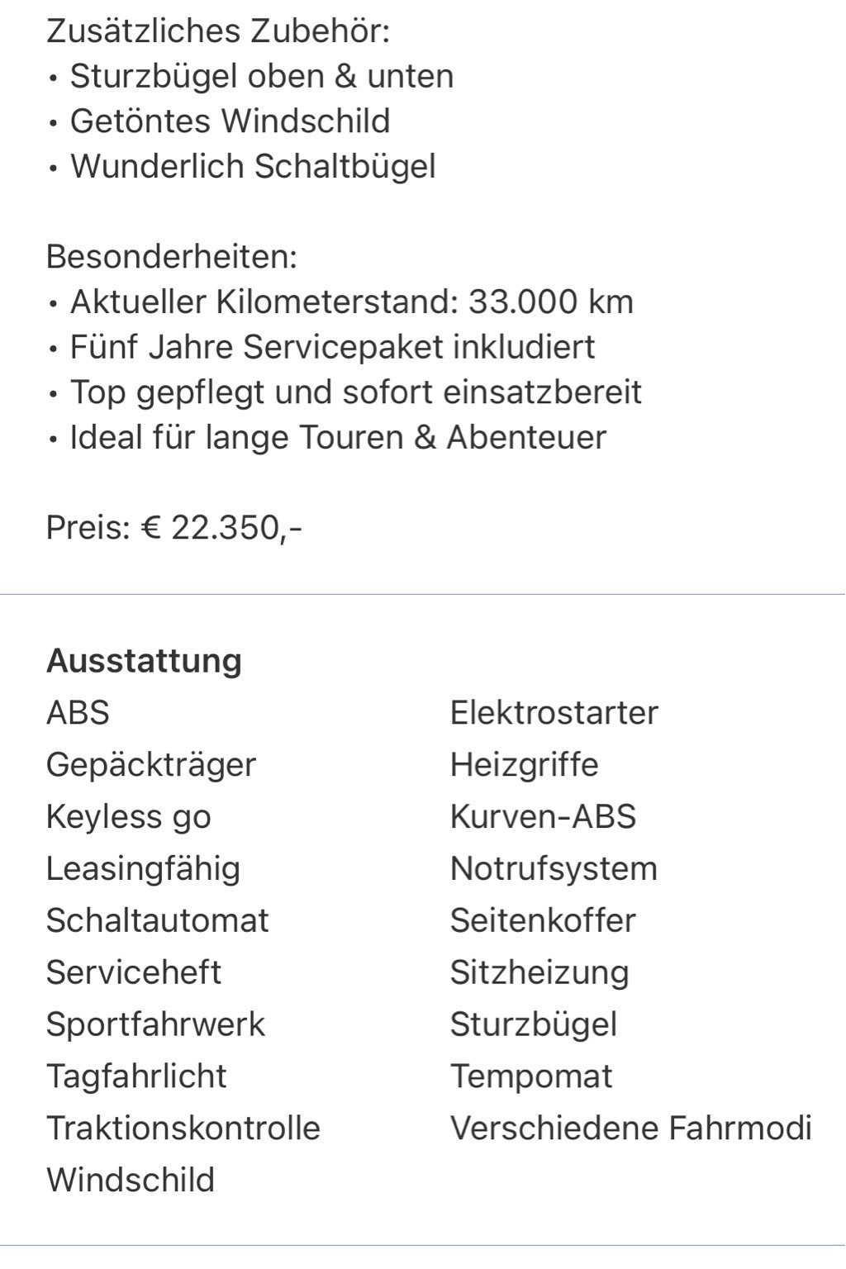Select the Leasingfähig item

pyautogui.click(x=143, y=868)
